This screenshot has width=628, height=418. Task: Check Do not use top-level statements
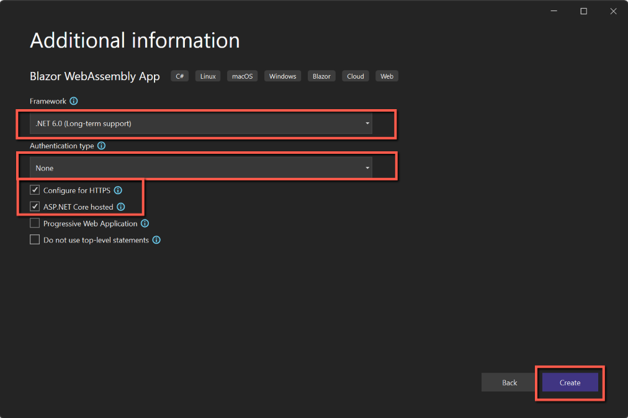[x=35, y=240]
